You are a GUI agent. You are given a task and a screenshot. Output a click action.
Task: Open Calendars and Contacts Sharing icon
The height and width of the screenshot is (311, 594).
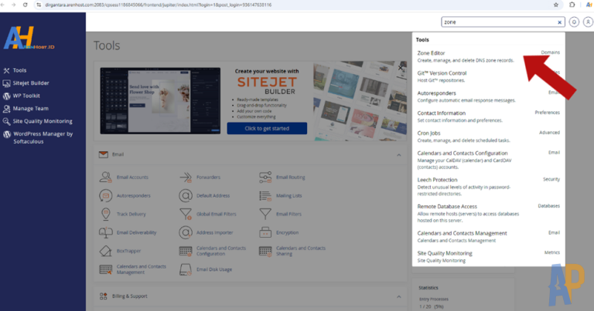tap(265, 251)
